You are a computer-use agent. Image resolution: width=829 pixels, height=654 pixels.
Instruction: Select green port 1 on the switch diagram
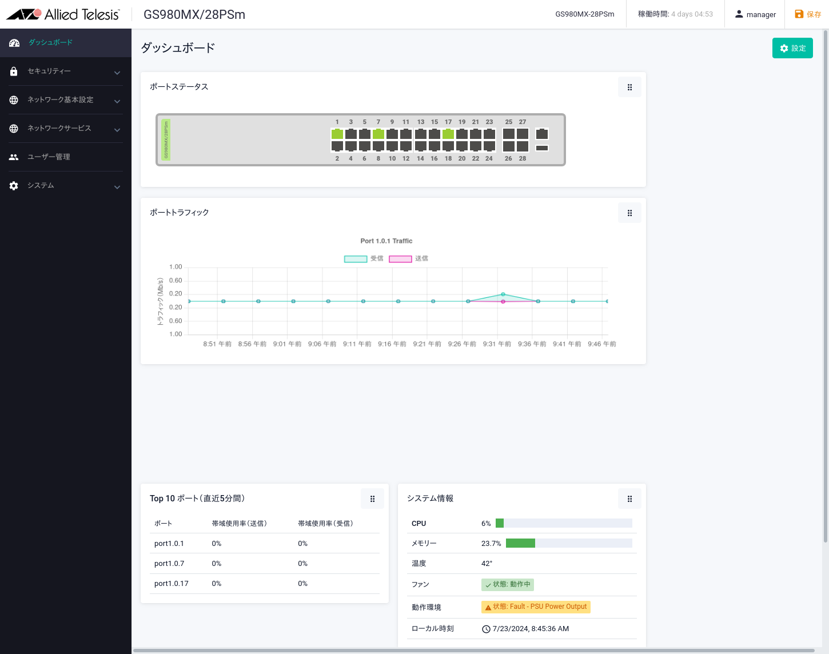pos(337,134)
